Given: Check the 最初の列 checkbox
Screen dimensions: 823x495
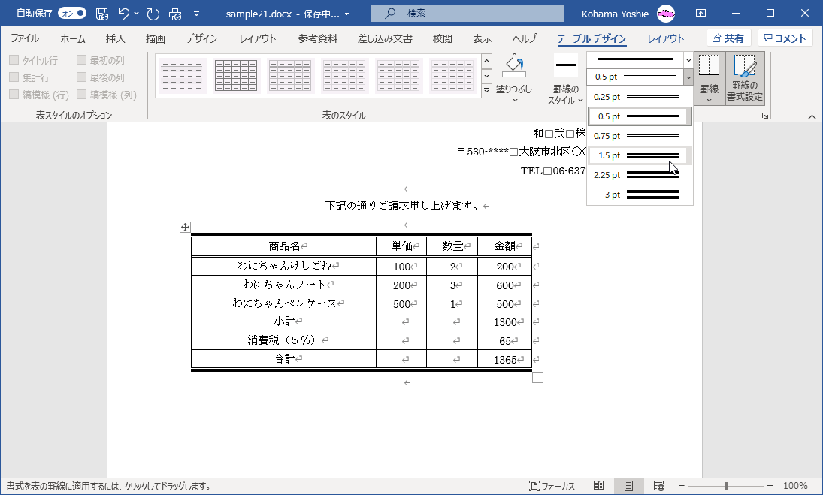Looking at the screenshot, I should pos(81,60).
